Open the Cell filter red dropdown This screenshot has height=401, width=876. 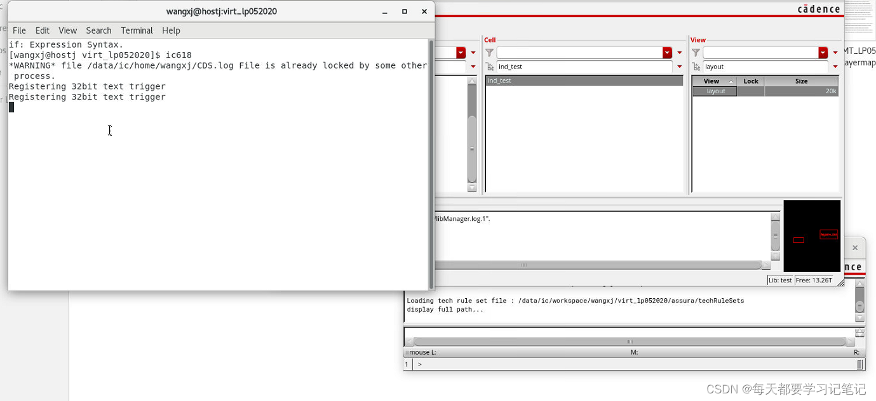click(667, 53)
